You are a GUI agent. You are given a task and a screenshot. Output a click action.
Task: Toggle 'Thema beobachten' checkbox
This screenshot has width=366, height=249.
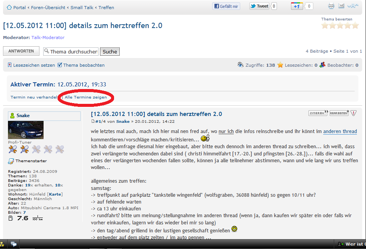tap(59, 65)
